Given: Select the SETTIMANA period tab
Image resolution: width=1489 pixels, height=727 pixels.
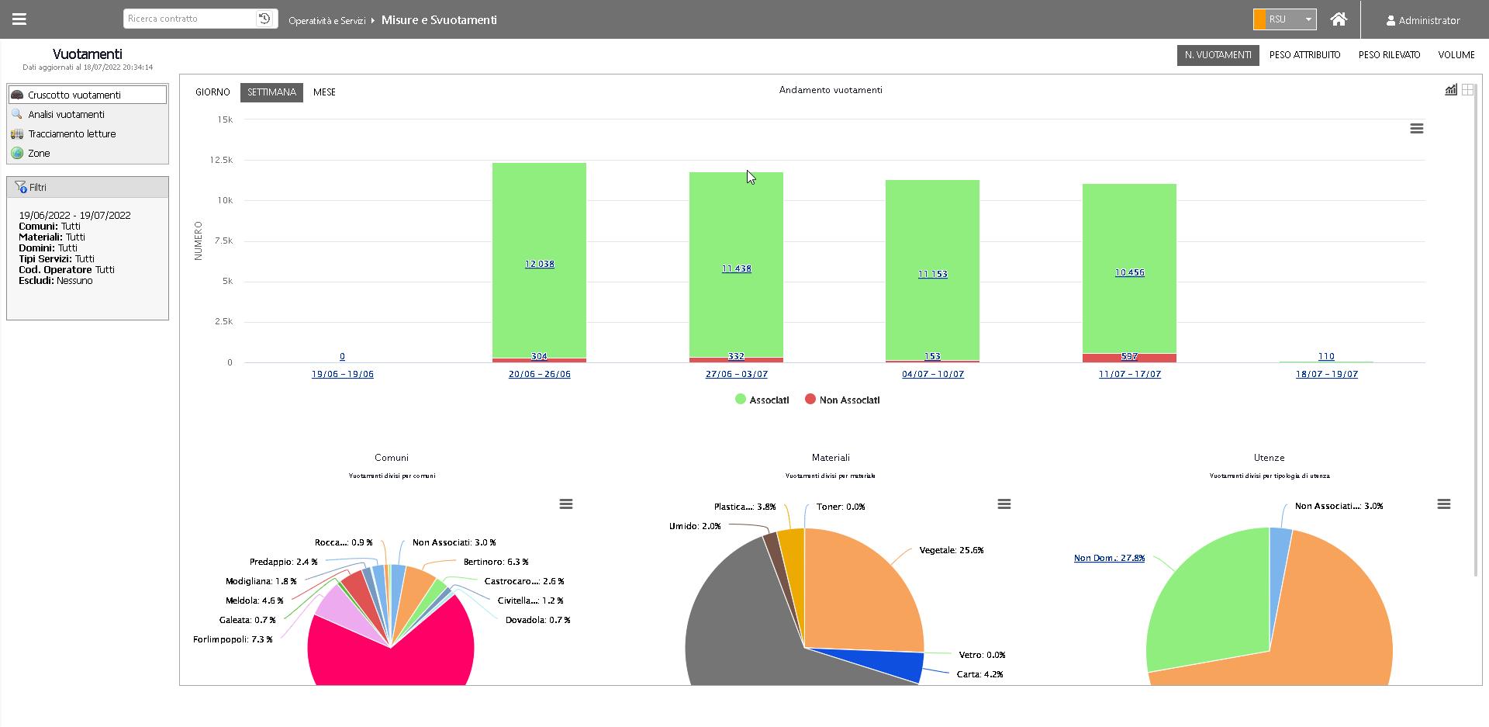Looking at the screenshot, I should coord(271,92).
